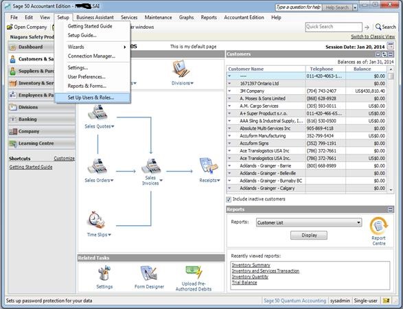Expand the Sales Invoices dropdown arrow
The height and width of the screenshot is (309, 403).
point(161,180)
